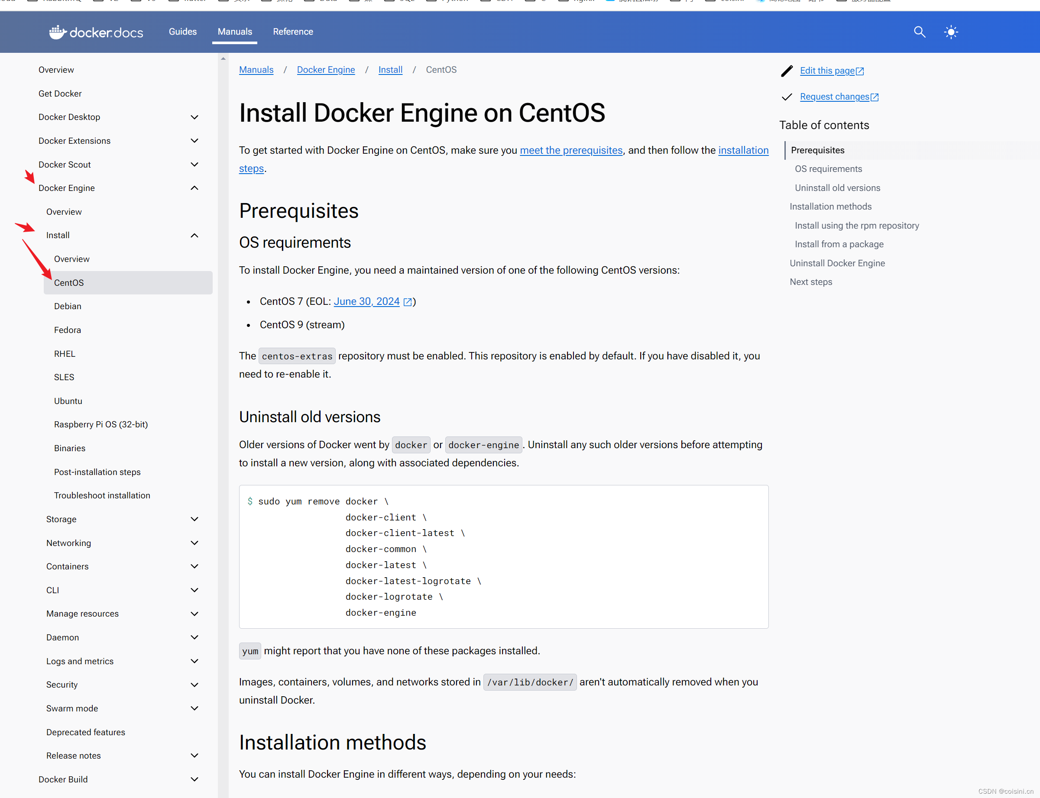Image resolution: width=1040 pixels, height=798 pixels.
Task: Select Ubuntu in the install sidebar
Action: 68,401
